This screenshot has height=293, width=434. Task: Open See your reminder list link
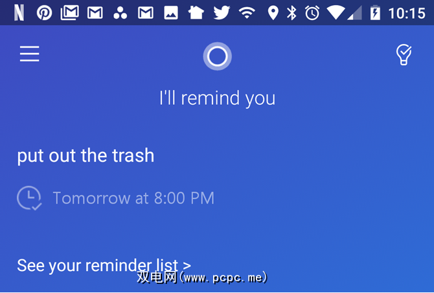[x=104, y=266]
